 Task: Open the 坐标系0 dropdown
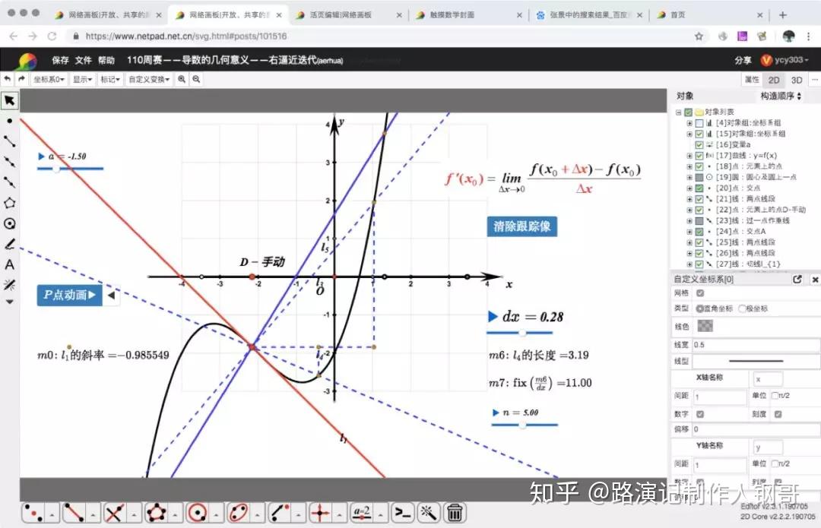[x=49, y=79]
